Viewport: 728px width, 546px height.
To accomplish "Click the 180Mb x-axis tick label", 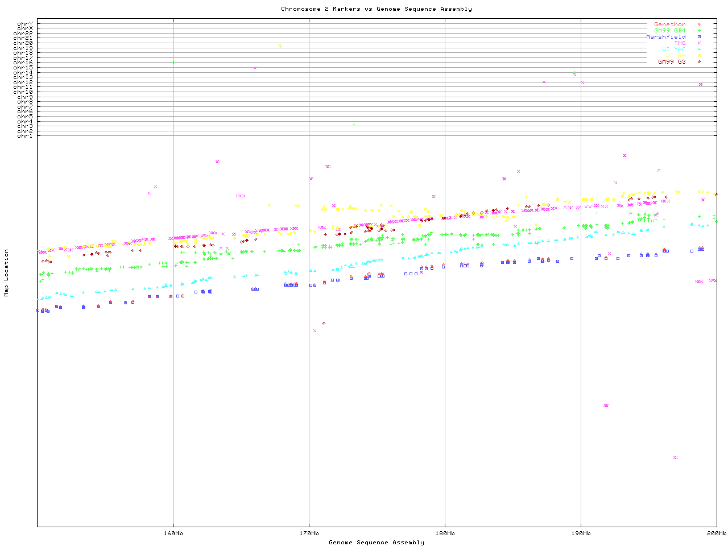I will [x=445, y=533].
